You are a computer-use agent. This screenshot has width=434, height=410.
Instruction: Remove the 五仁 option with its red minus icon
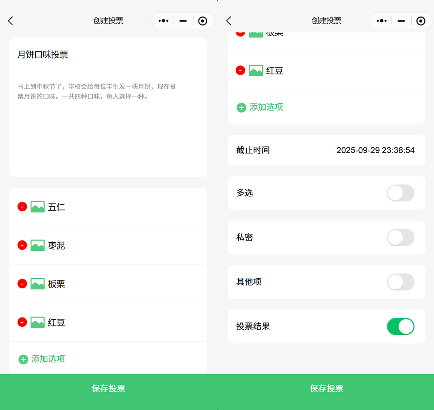[x=22, y=207]
